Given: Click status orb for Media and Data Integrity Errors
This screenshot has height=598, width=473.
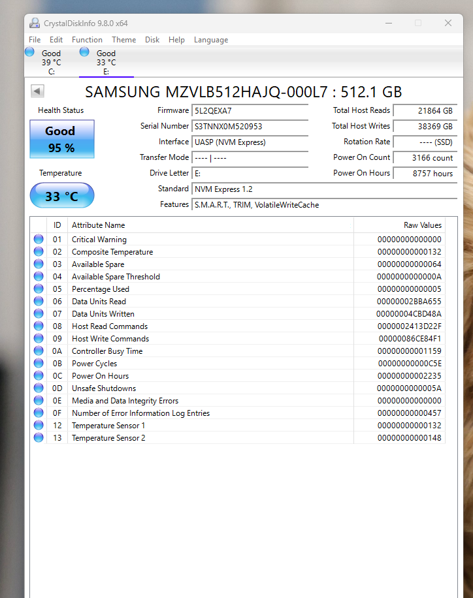Looking at the screenshot, I should click(39, 400).
